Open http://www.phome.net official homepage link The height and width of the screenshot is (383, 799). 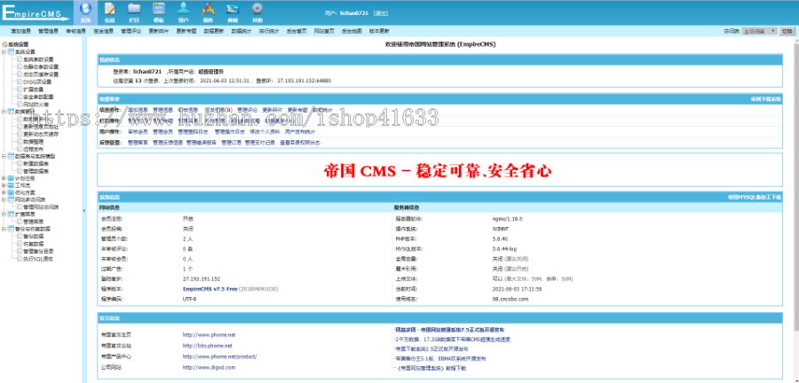tap(209, 335)
